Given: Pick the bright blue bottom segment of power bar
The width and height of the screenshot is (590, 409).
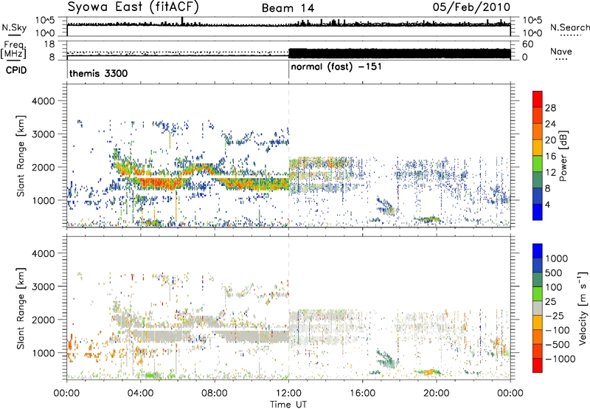Looking at the screenshot, I should [538, 212].
